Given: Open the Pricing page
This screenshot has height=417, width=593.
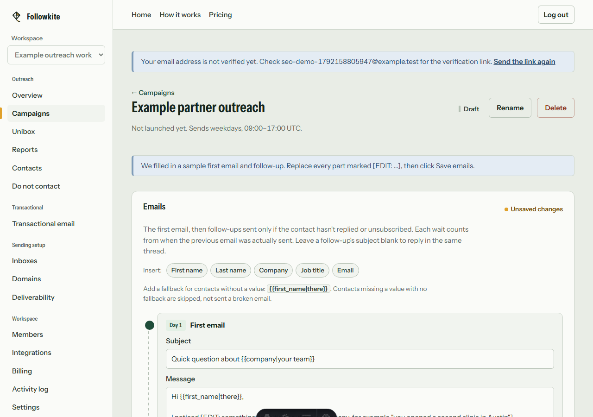Looking at the screenshot, I should pyautogui.click(x=221, y=15).
